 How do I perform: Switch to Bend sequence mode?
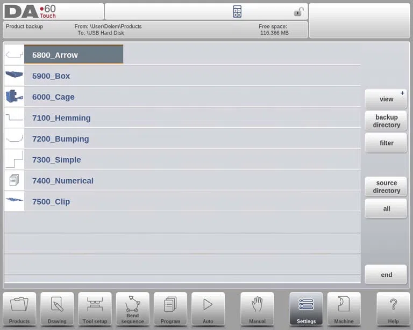tap(132, 309)
